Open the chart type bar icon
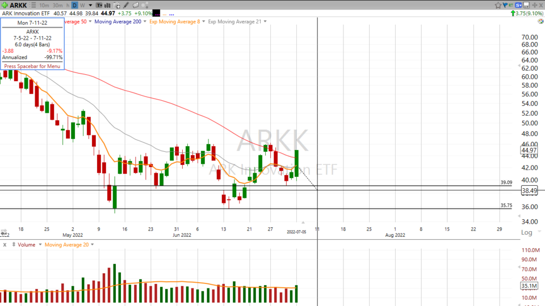 [107, 5]
